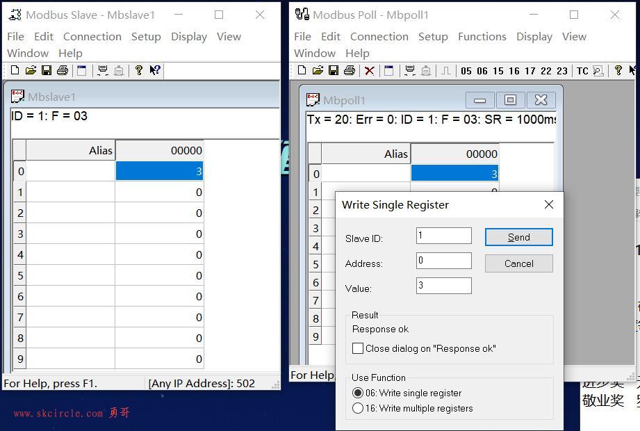The image size is (640, 431).
Task: Click Mbslave1 child window title icon
Action: click(17, 97)
